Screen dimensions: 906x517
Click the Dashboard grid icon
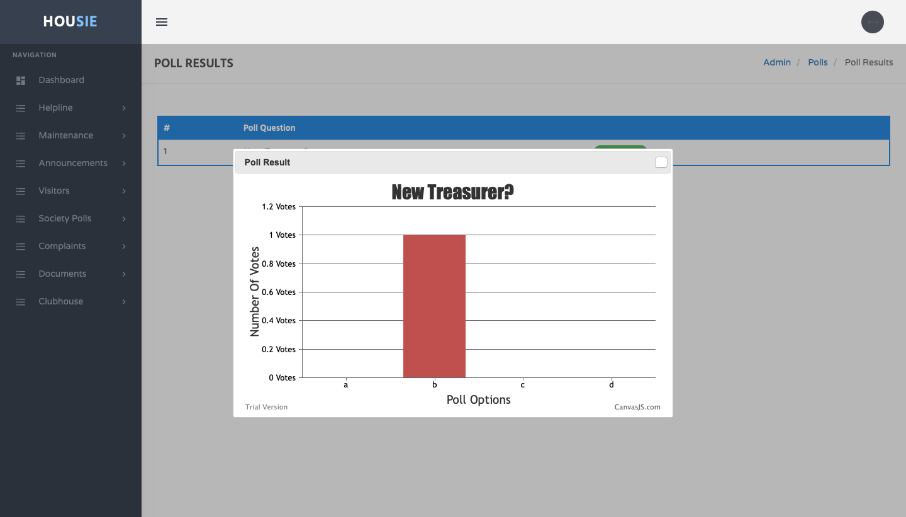[21, 81]
